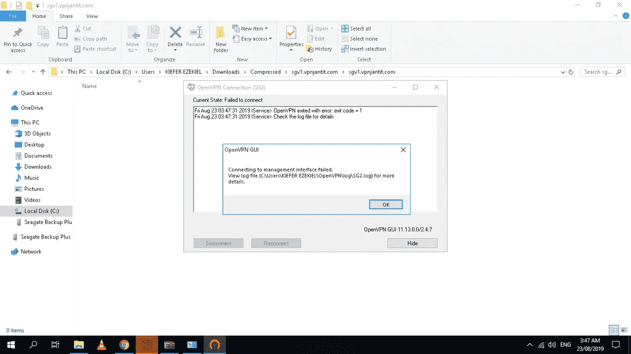Click Select none in ribbon
The height and width of the screenshot is (354, 631).
[359, 39]
